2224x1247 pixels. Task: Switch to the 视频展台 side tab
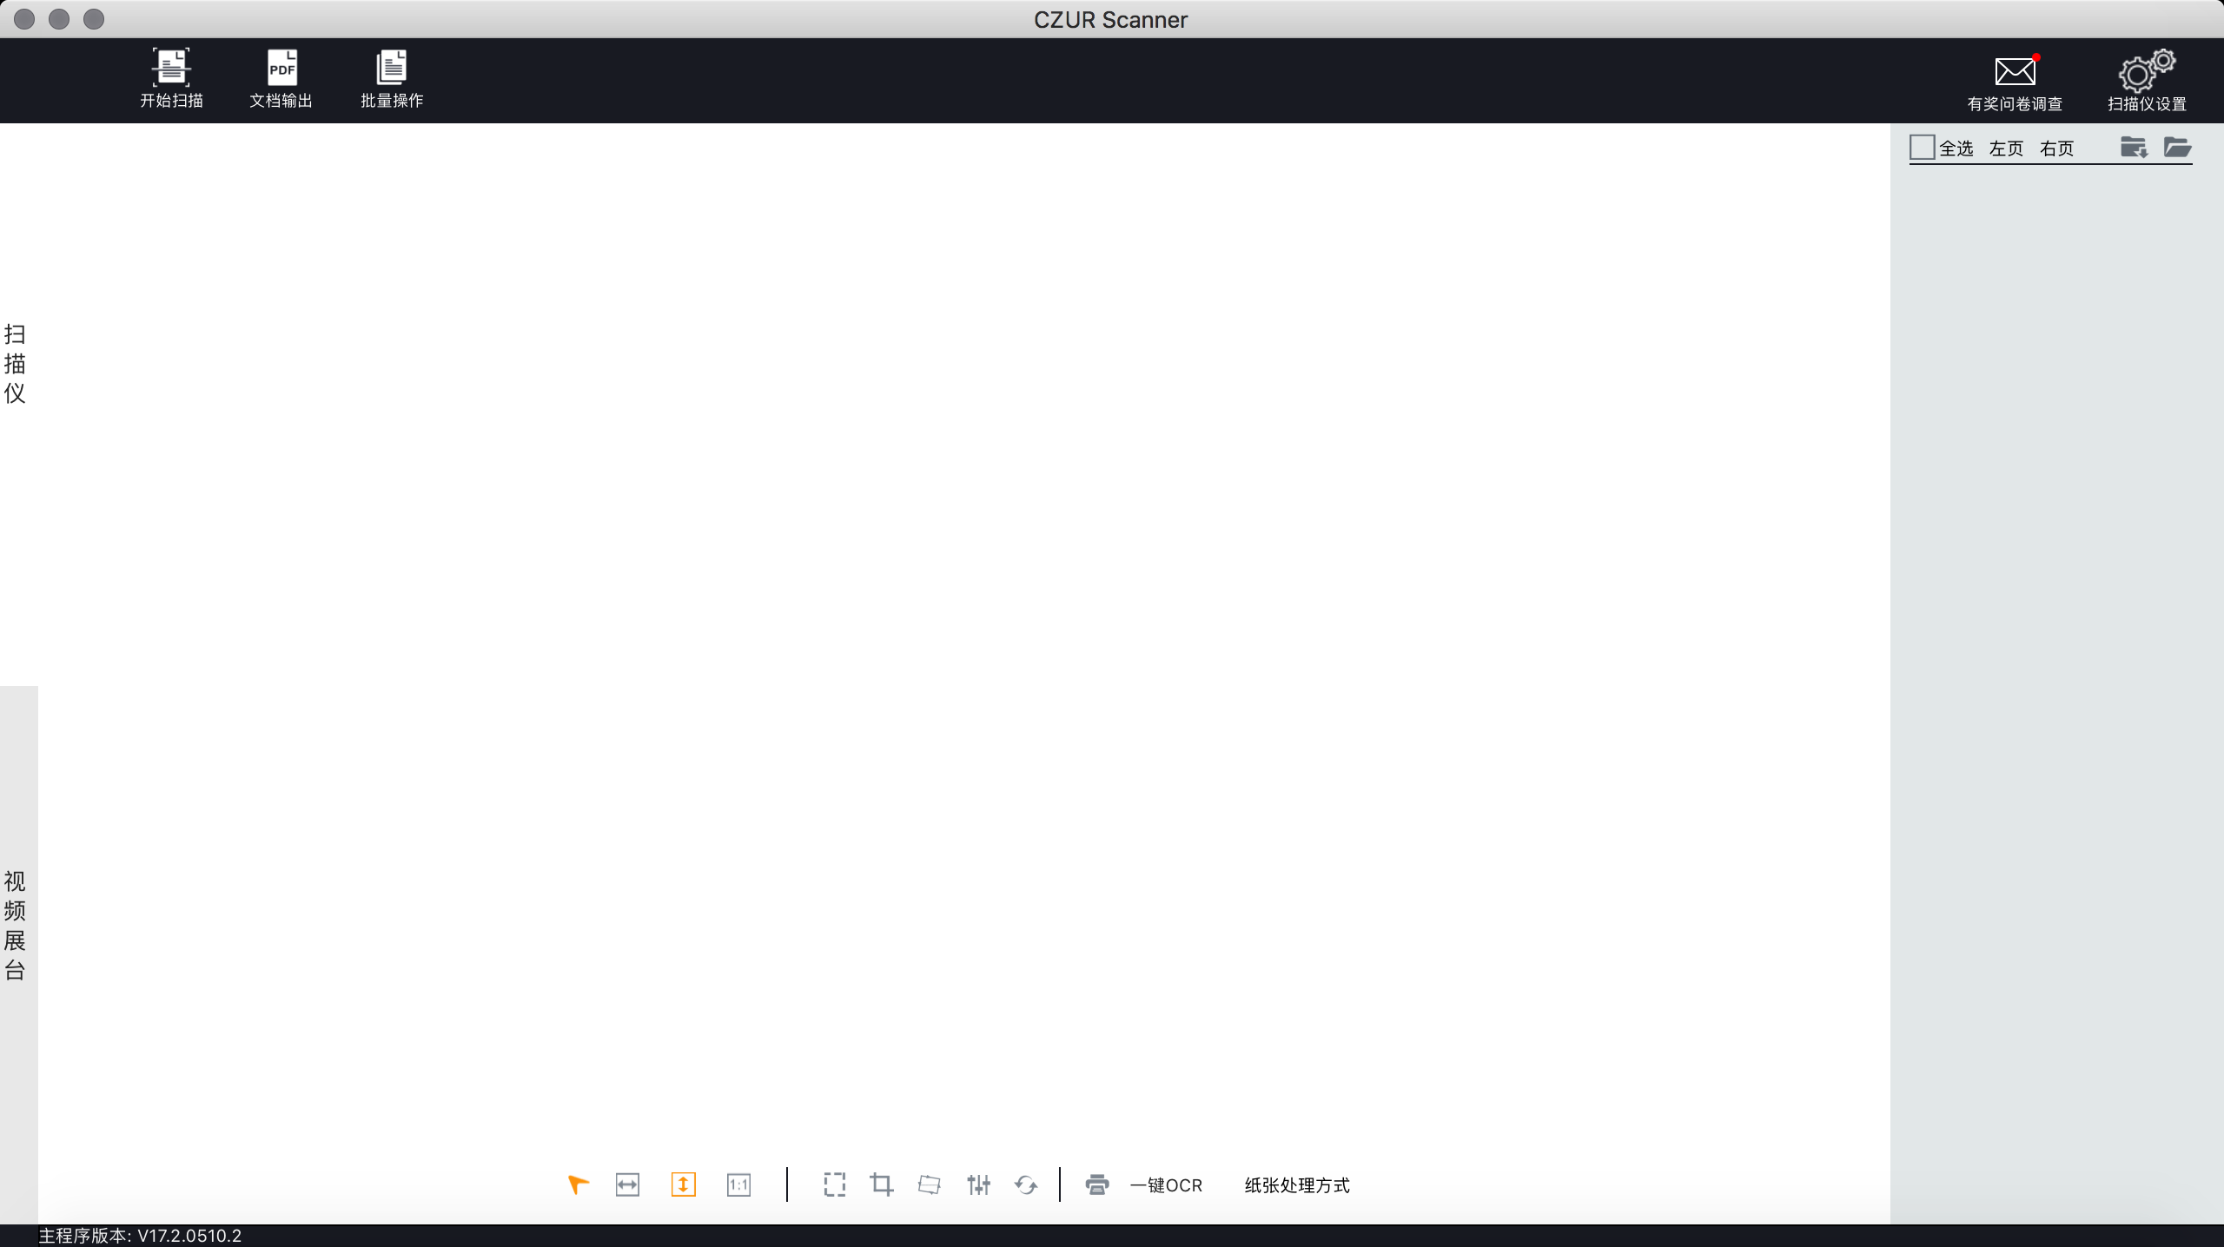coord(16,925)
